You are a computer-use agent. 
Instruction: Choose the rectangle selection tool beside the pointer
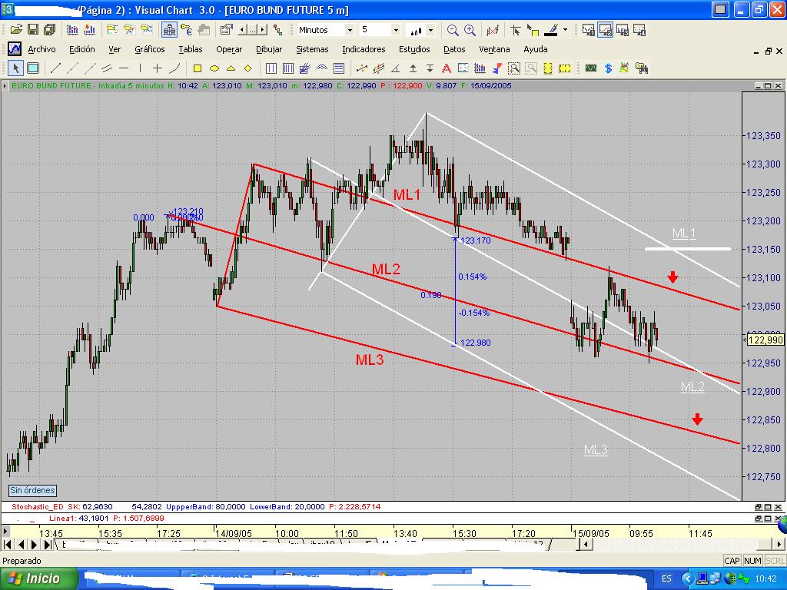click(33, 68)
